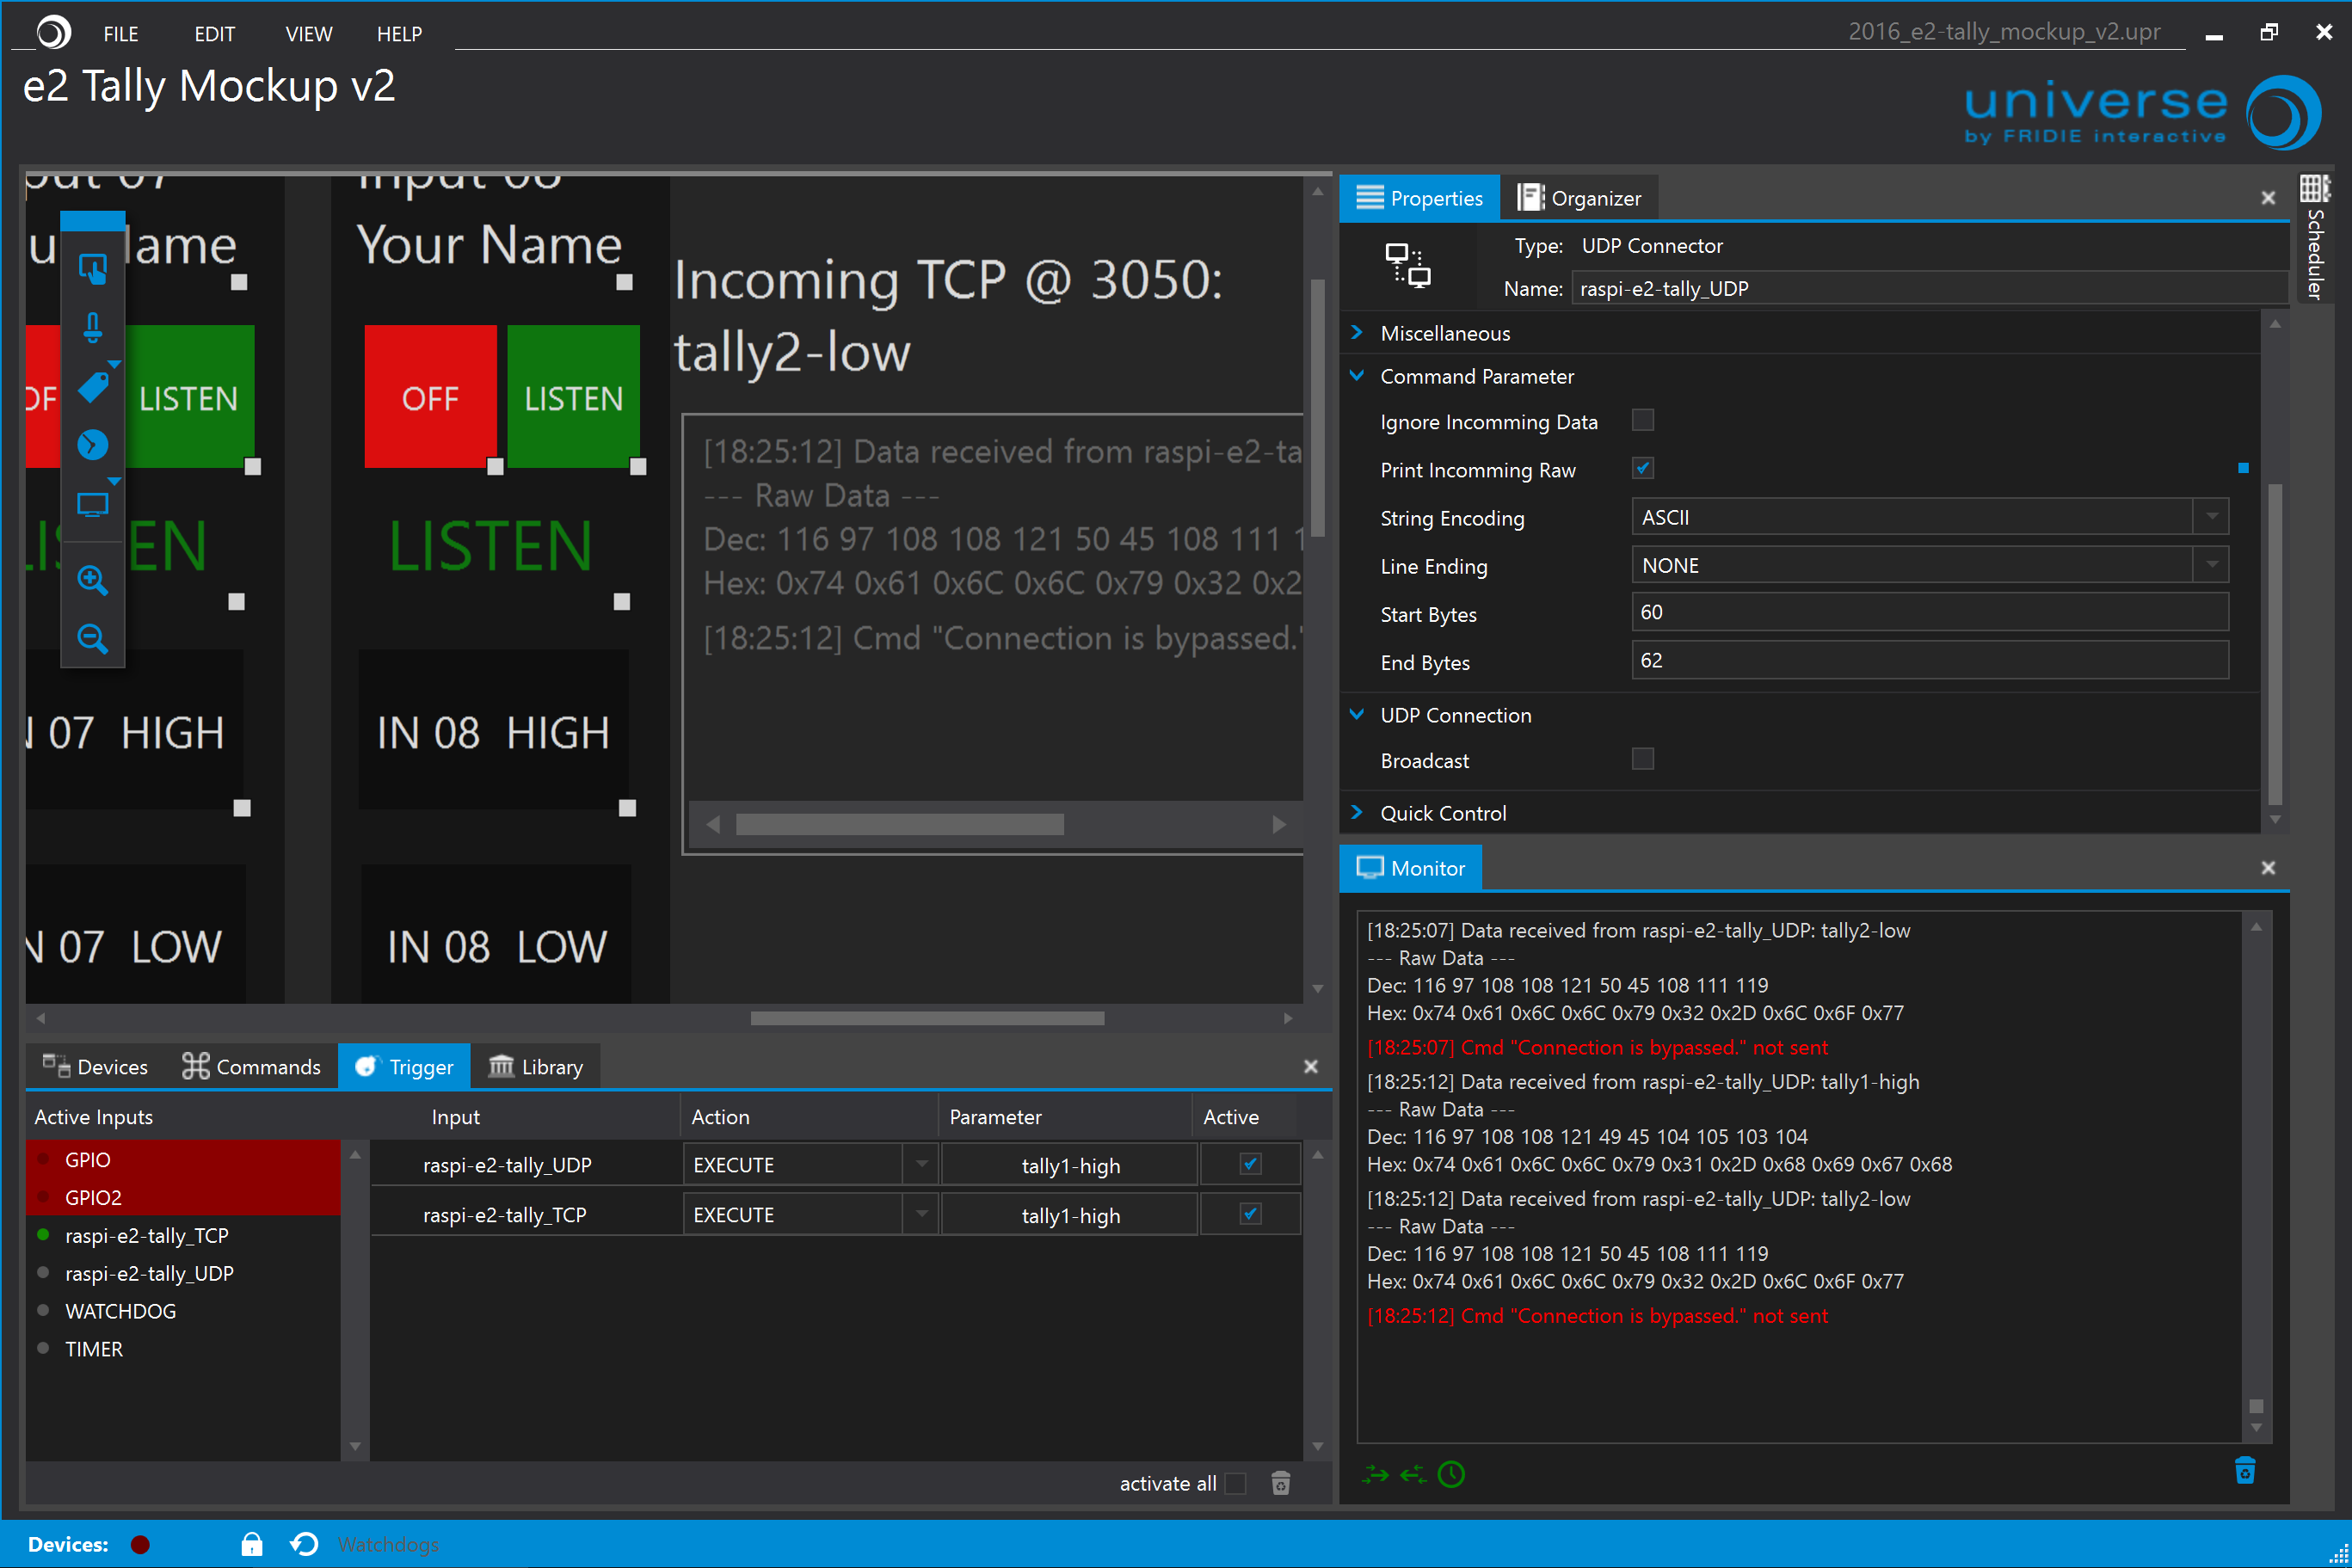The height and width of the screenshot is (1568, 2352).
Task: Uncheck Print Incomming Raw option
Action: point(1642,468)
